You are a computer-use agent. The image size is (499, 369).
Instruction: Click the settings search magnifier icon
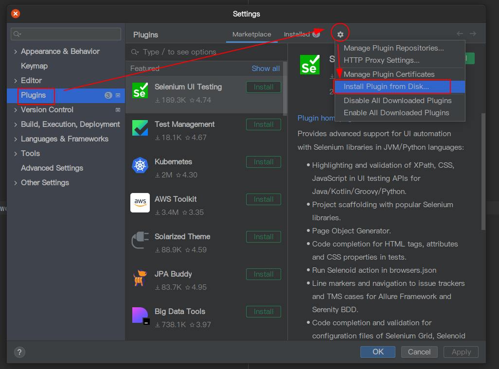[x=17, y=34]
